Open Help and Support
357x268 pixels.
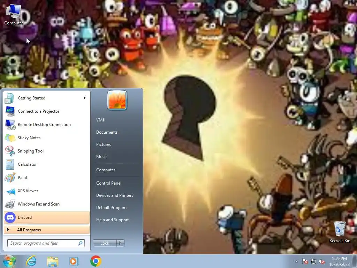click(112, 220)
